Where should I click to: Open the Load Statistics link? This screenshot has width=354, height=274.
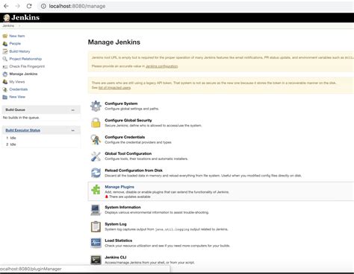point(119,240)
